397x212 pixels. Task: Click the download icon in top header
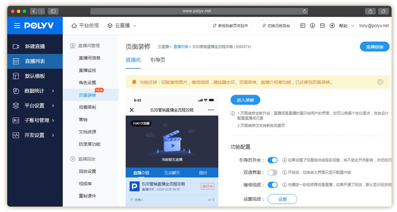pos(313,26)
